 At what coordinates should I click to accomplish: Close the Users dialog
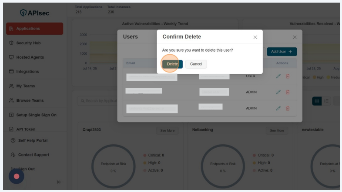(x=295, y=37)
